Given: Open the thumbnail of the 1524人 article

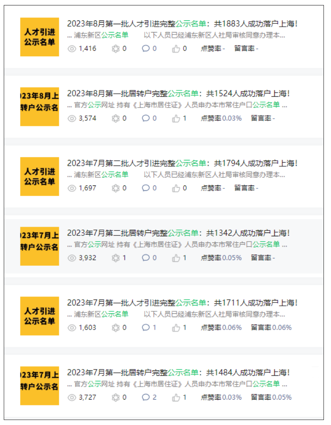Looking at the screenshot, I should (40, 107).
